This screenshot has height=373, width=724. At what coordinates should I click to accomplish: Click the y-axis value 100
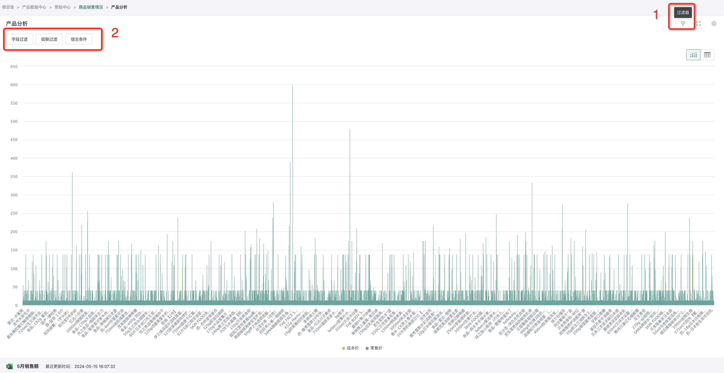(x=14, y=268)
